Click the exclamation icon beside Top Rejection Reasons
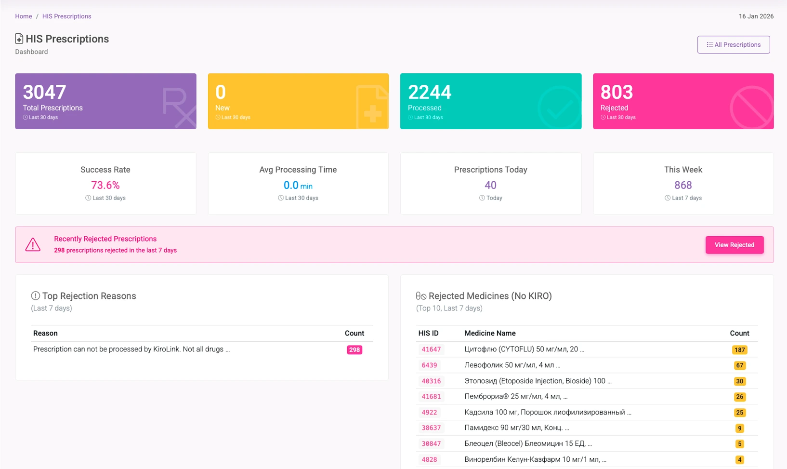 (x=36, y=296)
